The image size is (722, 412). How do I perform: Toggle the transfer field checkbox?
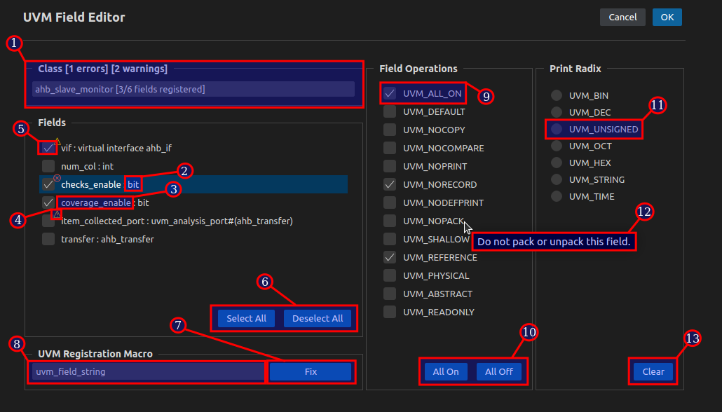(48, 238)
